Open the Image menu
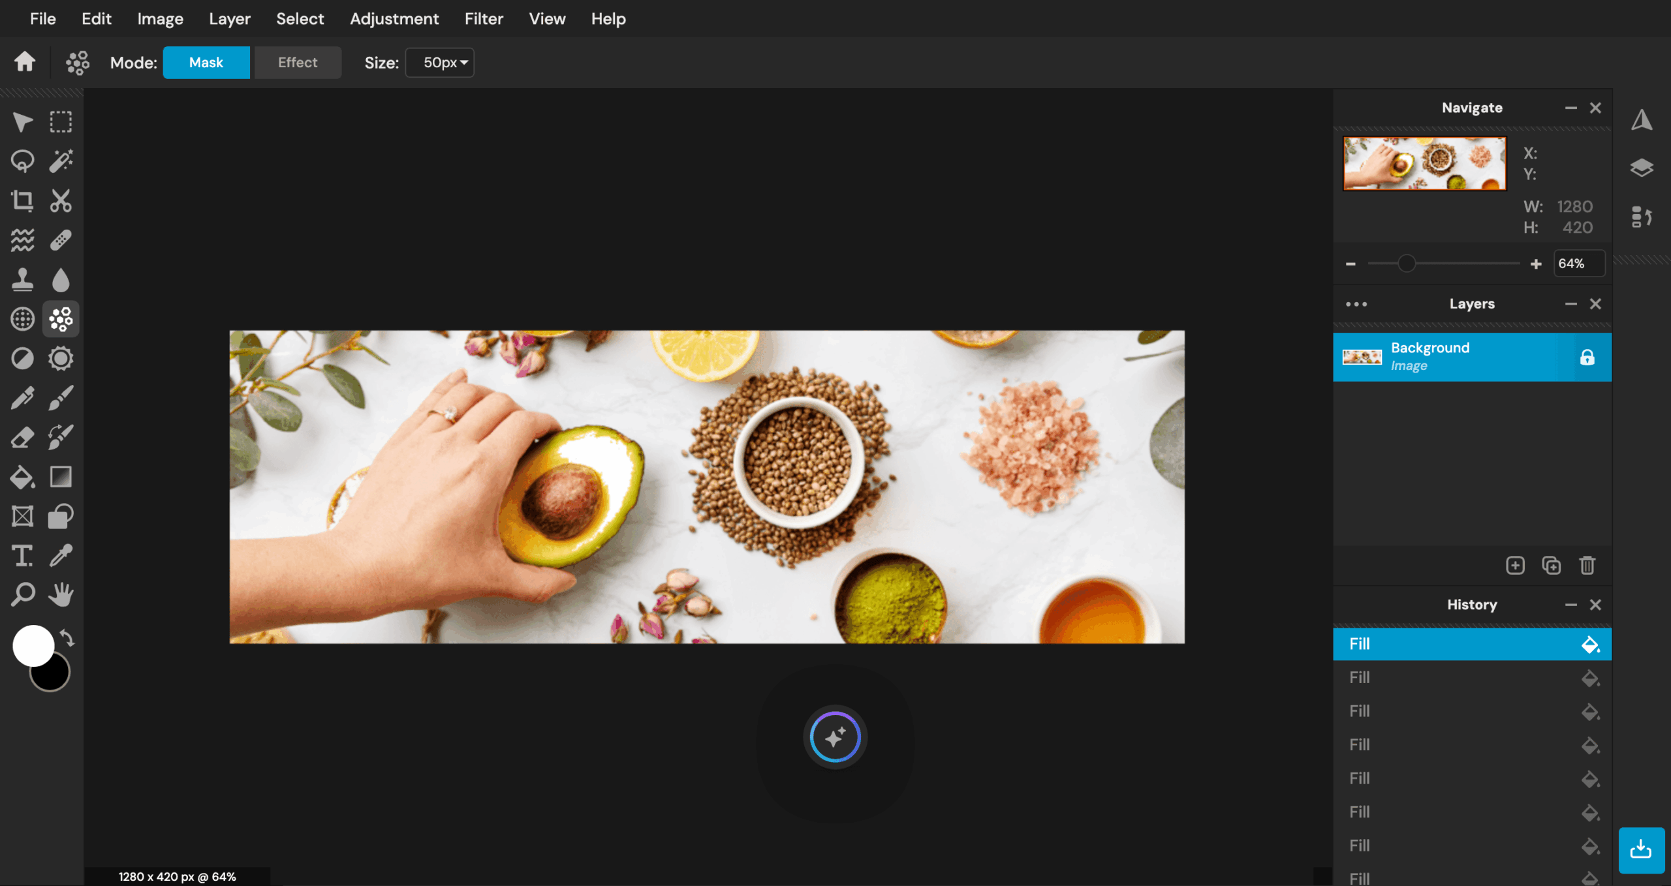 [160, 19]
